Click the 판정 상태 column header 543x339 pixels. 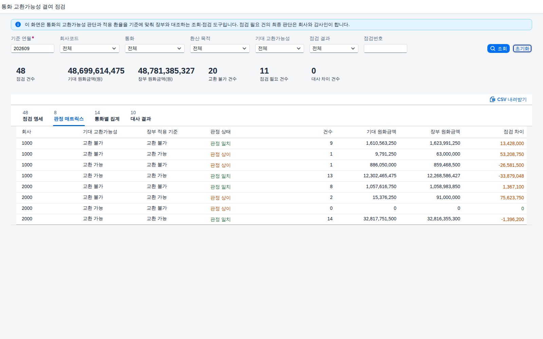coord(221,132)
